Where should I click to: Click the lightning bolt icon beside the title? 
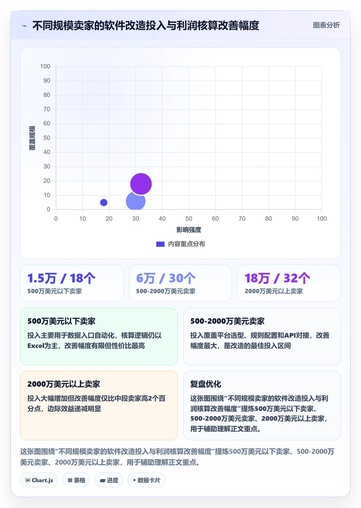(x=24, y=26)
